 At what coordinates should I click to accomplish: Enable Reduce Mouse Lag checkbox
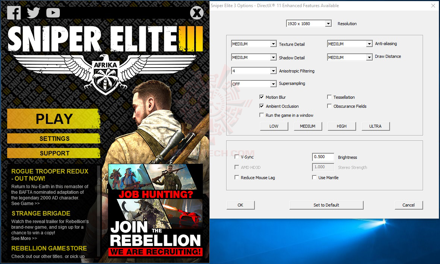tap(237, 178)
